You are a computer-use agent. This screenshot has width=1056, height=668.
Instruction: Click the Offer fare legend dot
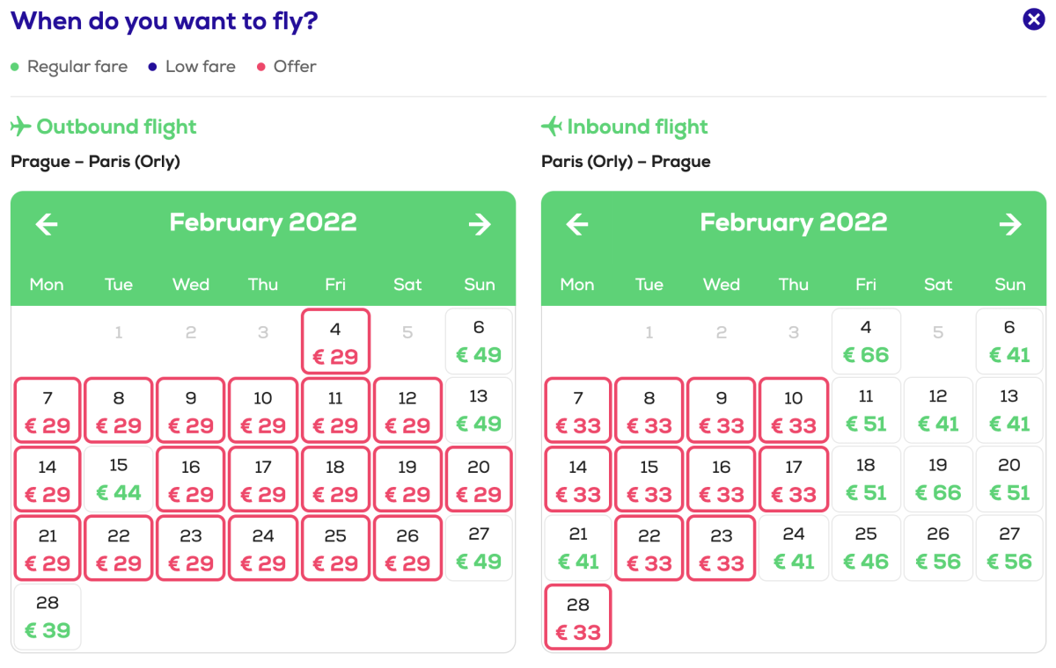tap(260, 67)
